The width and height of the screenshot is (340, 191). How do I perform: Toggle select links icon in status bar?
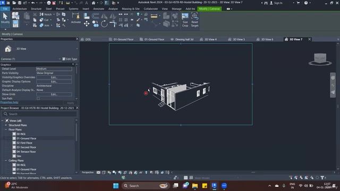291,178
